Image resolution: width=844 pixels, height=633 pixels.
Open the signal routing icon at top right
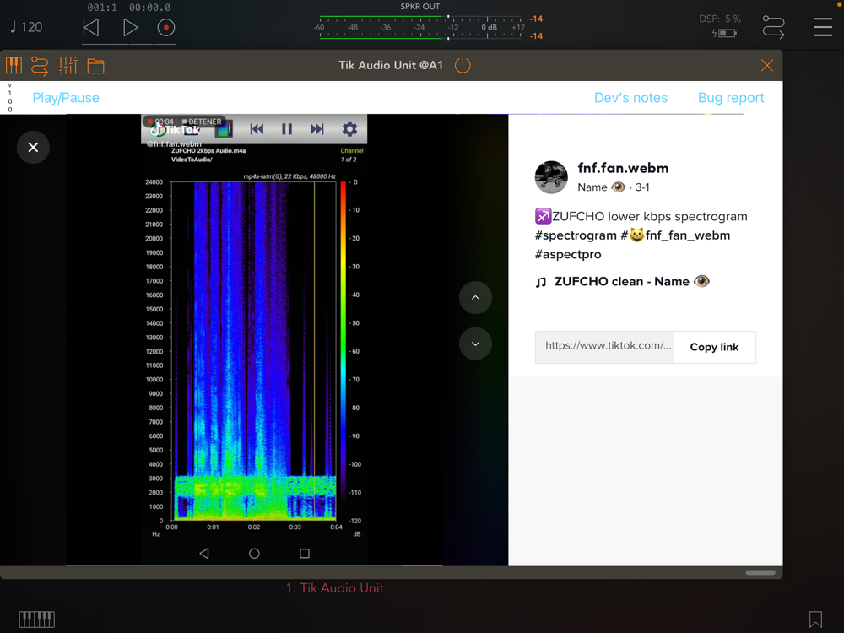click(773, 28)
